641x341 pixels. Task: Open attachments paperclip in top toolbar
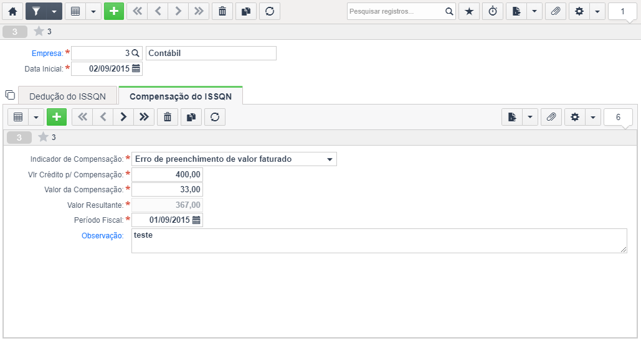pyautogui.click(x=556, y=11)
